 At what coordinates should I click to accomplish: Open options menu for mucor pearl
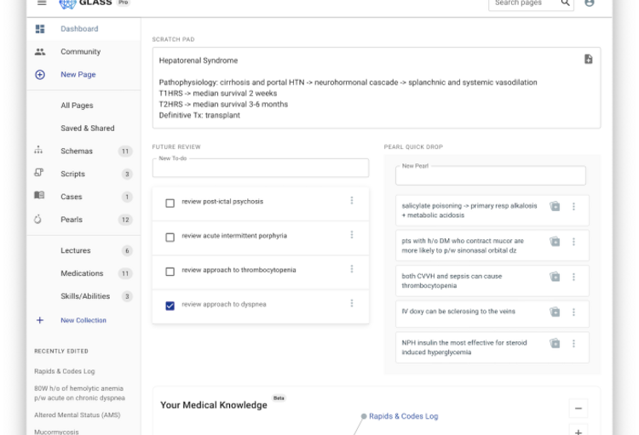(573, 242)
